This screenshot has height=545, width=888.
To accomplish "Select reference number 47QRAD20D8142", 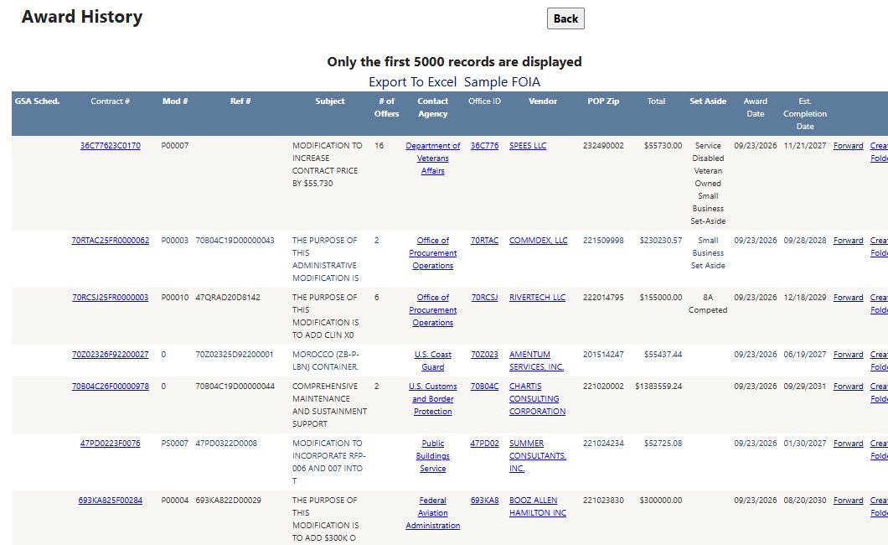I will tap(228, 298).
